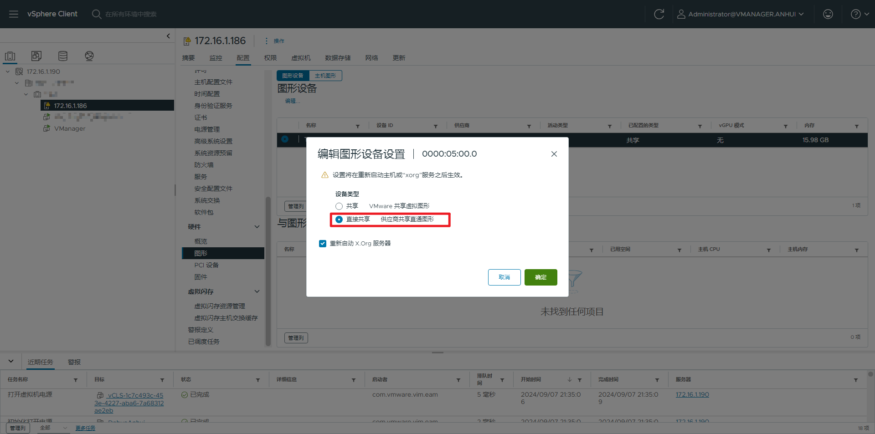Click the 取消 button
The width and height of the screenshot is (875, 434).
(504, 277)
